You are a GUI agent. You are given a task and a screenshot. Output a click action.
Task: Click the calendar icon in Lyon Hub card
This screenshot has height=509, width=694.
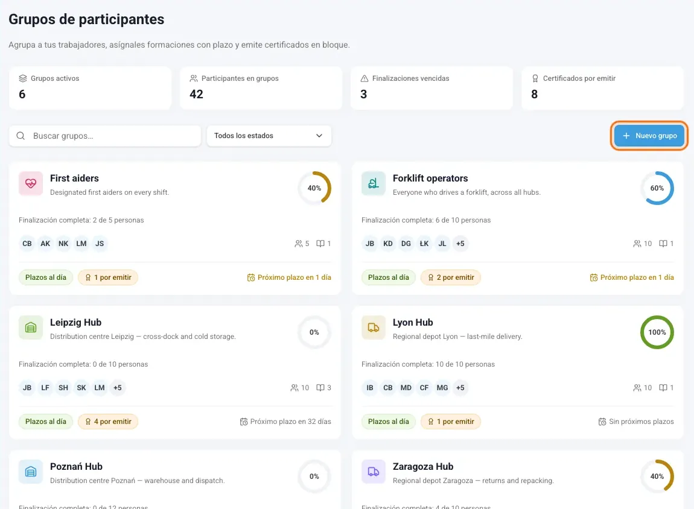pyautogui.click(x=602, y=422)
